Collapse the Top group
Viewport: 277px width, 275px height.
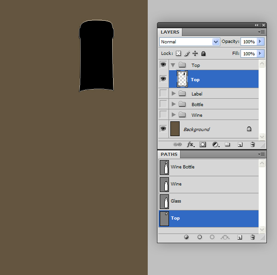[x=173, y=66]
